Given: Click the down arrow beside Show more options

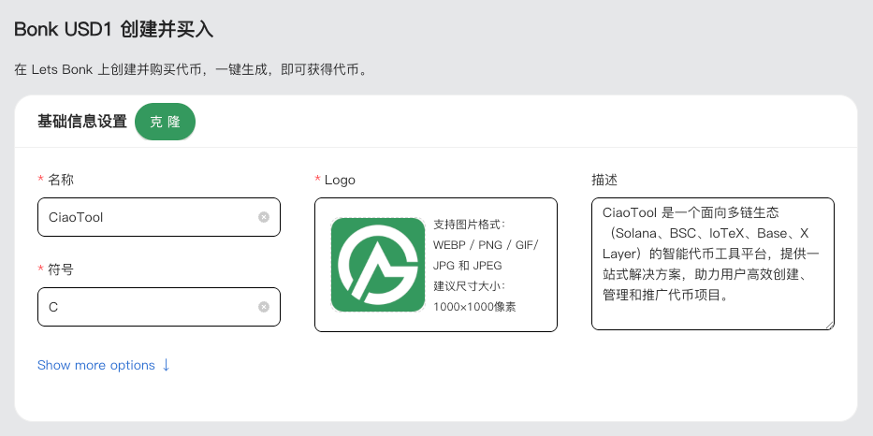Looking at the screenshot, I should pos(167,365).
